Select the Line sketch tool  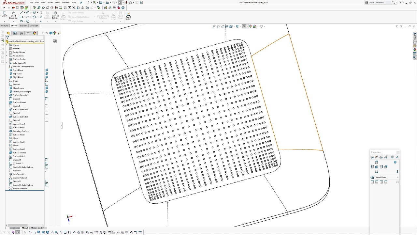22,13
